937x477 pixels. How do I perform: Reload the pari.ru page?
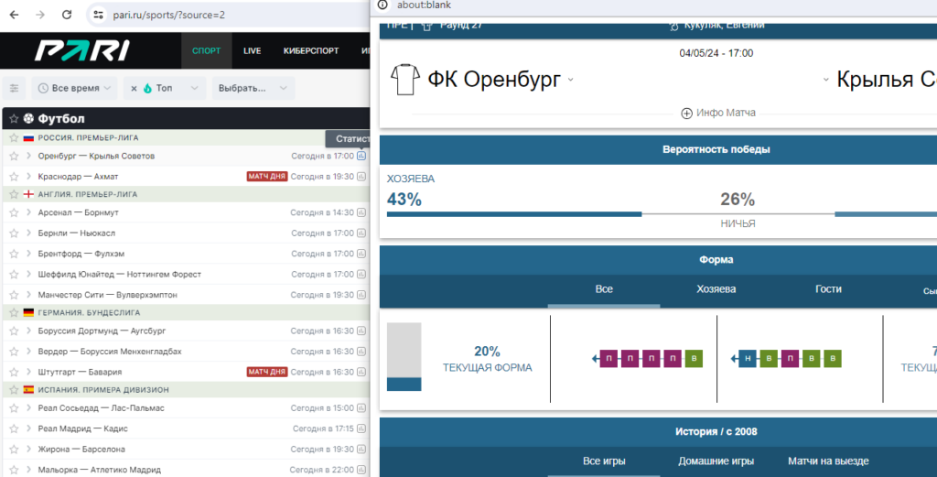pos(67,15)
